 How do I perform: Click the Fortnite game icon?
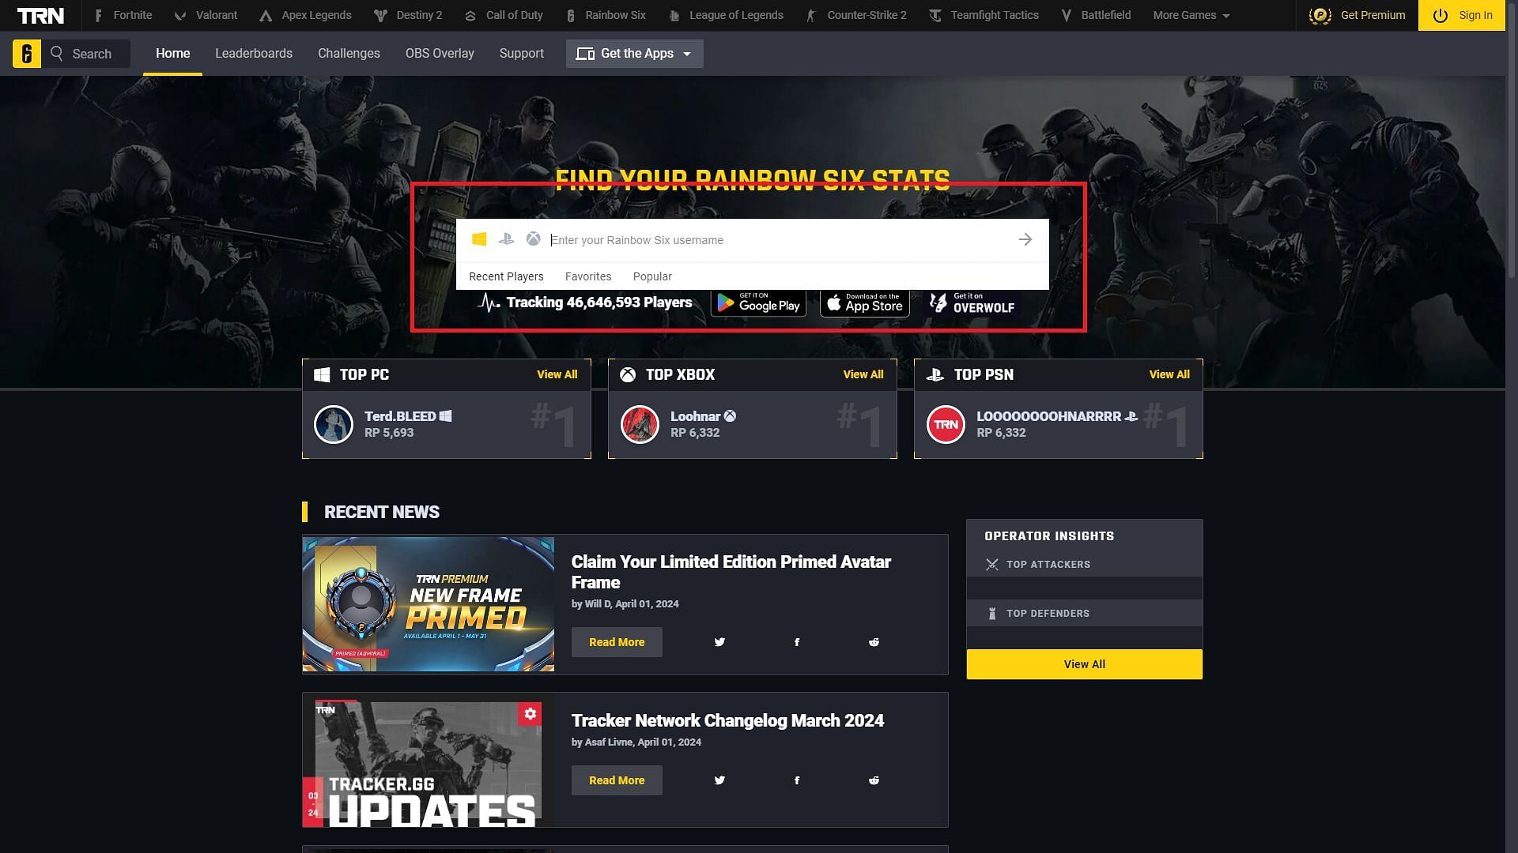[x=97, y=14]
